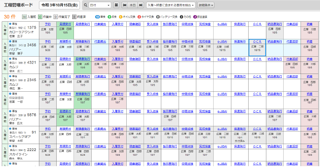Select the スペーシアギア 91 vehicle cell
The height and width of the screenshot is (167, 320).
tap(23, 135)
